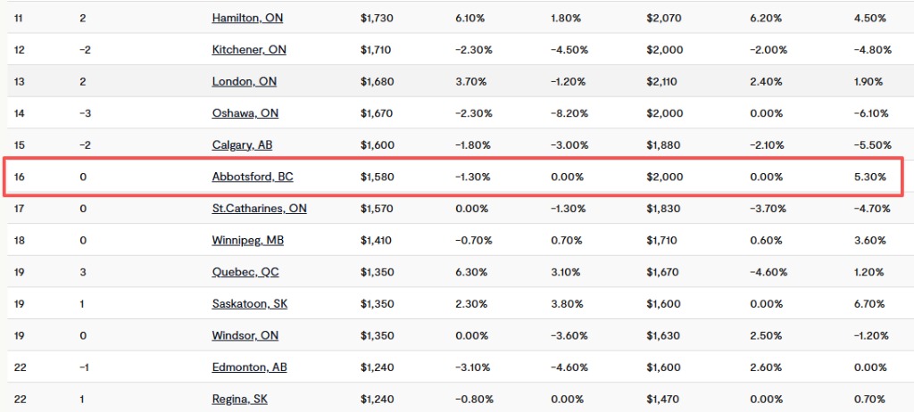Open the Edmonton, AB link
The image size is (914, 412).
tap(249, 367)
